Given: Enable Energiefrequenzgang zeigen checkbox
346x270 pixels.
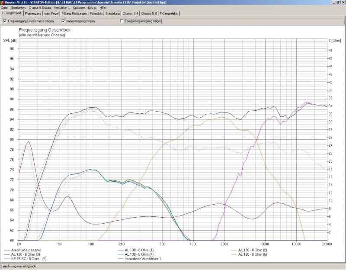Looking at the screenshot, I should 121,21.
